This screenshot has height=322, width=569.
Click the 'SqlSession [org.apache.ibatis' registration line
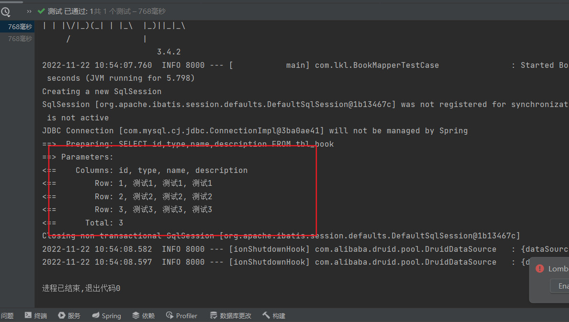(x=305, y=105)
